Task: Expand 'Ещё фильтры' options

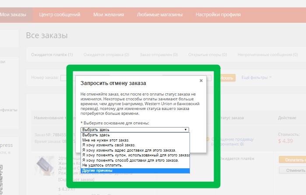Action: point(257,78)
